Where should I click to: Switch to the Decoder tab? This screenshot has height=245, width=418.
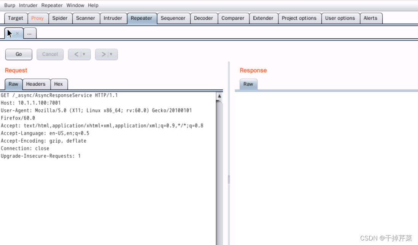(x=203, y=18)
